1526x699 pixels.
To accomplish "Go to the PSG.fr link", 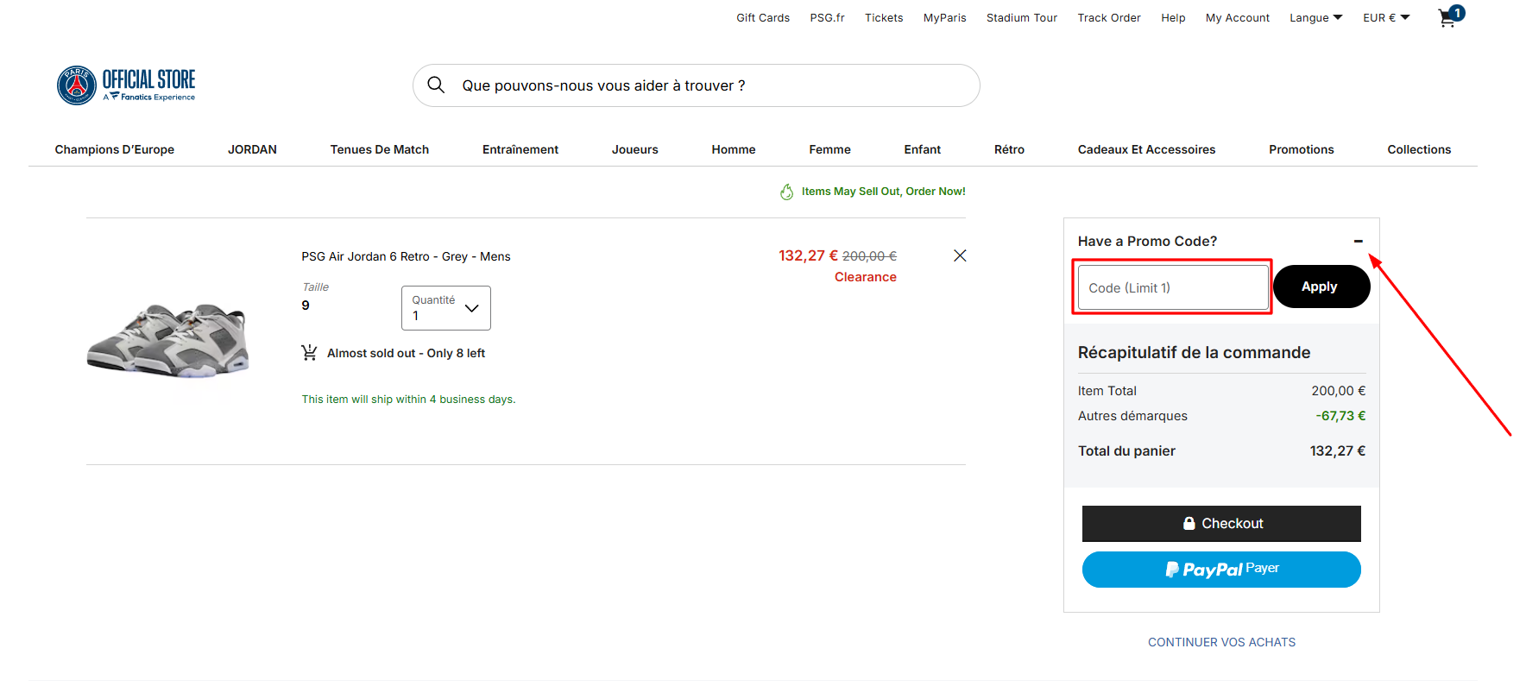I will point(827,17).
